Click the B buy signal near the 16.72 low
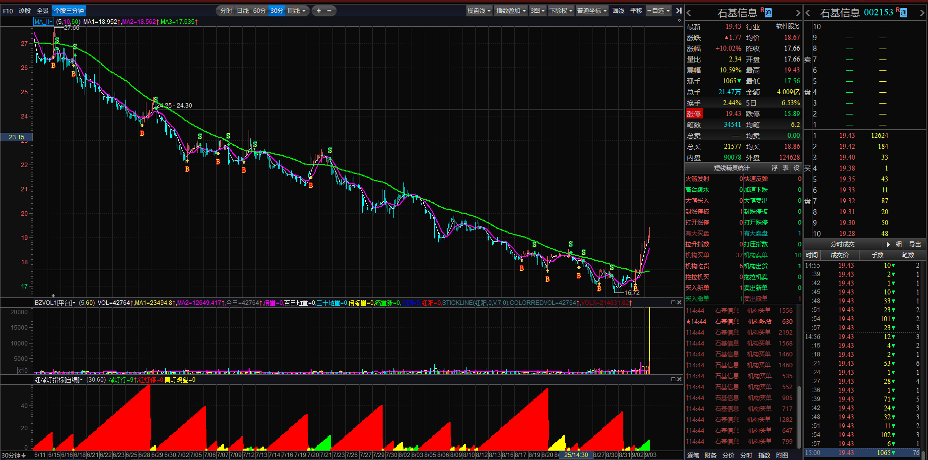Screen dimensions: 928x460 635,288
